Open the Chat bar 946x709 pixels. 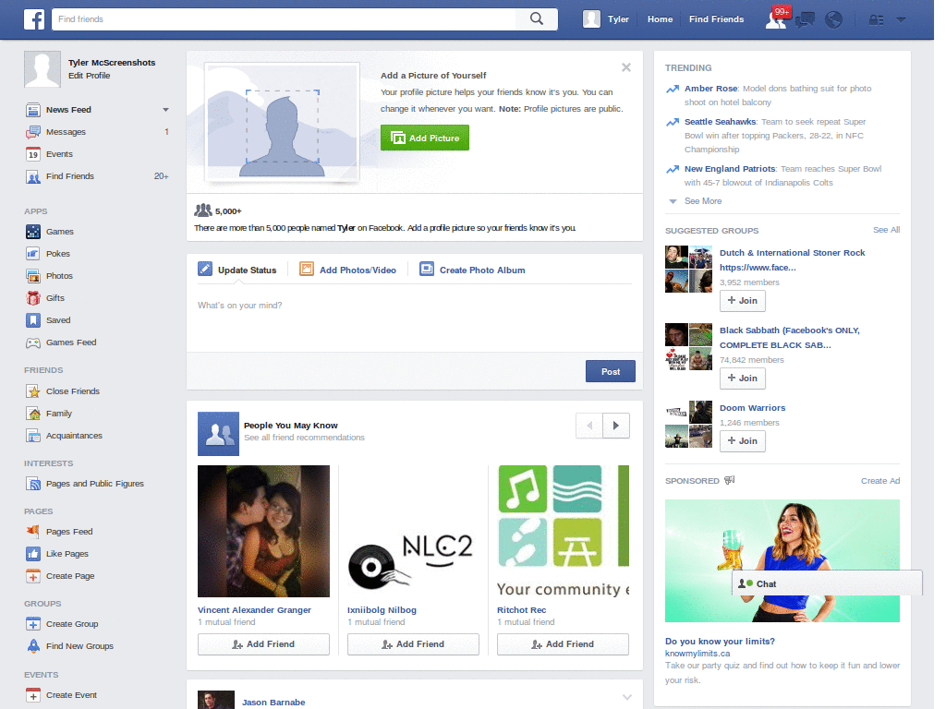click(x=827, y=583)
